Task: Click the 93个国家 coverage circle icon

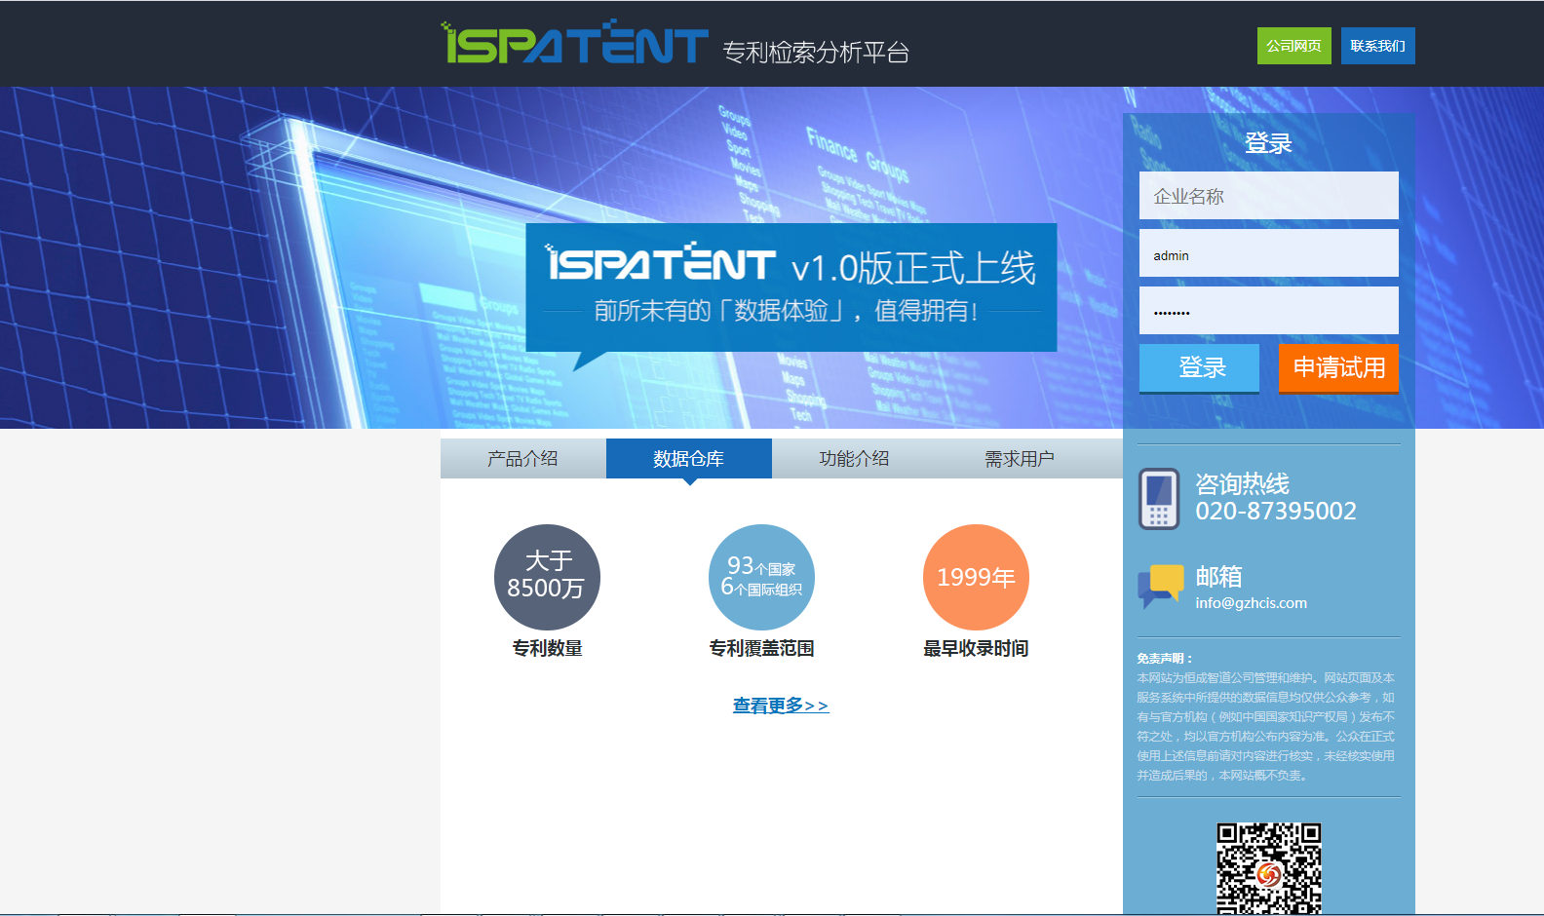Action: point(761,577)
